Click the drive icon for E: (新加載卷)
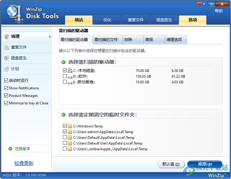This screenshot has width=231, height=179. (x=70, y=82)
